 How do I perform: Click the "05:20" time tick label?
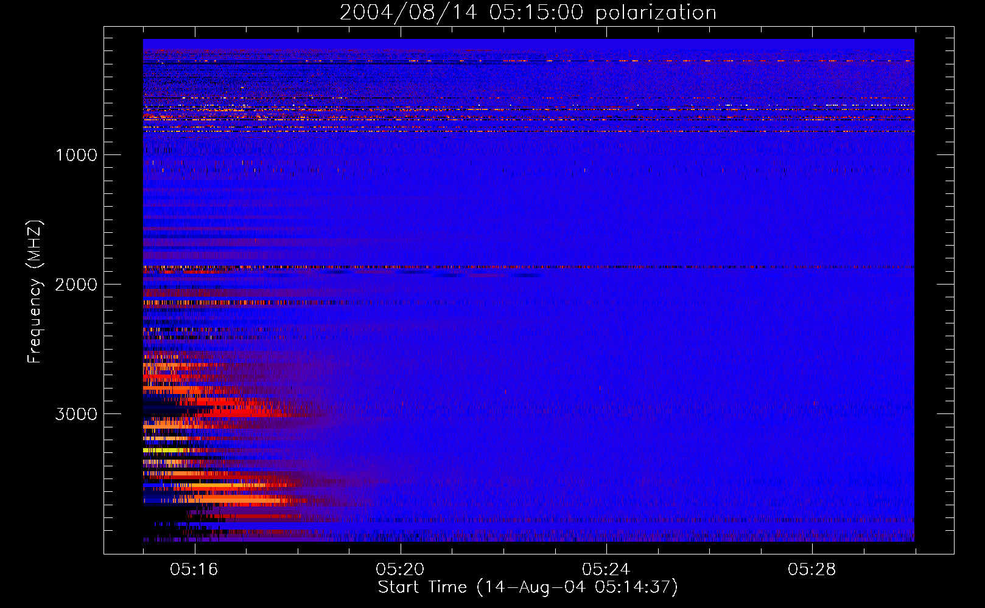pos(400,570)
